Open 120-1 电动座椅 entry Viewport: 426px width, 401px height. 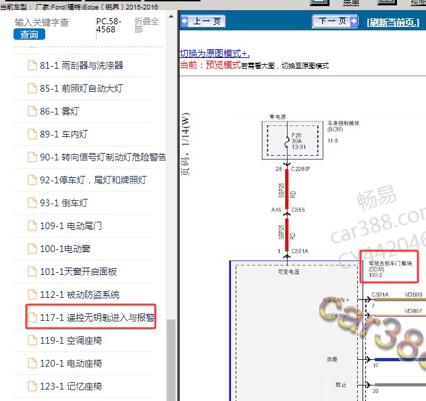(x=71, y=363)
